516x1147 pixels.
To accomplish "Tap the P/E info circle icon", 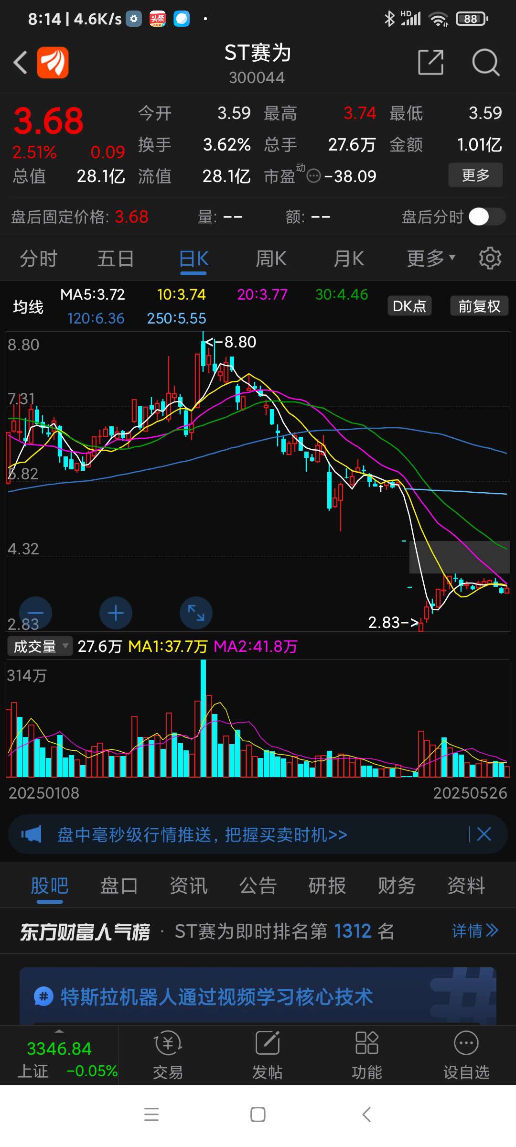I will 313,176.
